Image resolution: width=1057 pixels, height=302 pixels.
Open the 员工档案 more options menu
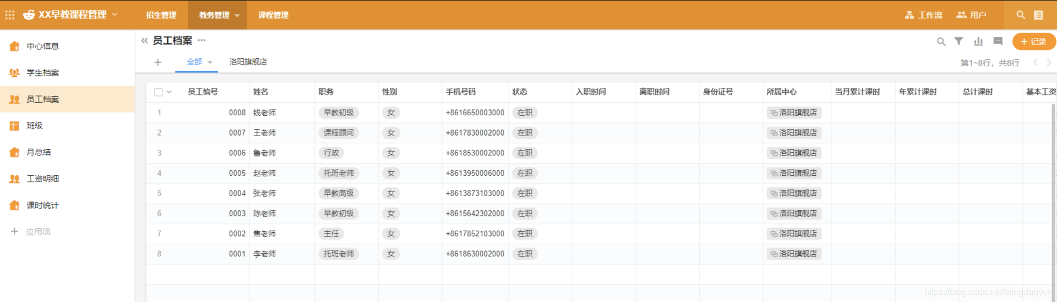coord(201,40)
